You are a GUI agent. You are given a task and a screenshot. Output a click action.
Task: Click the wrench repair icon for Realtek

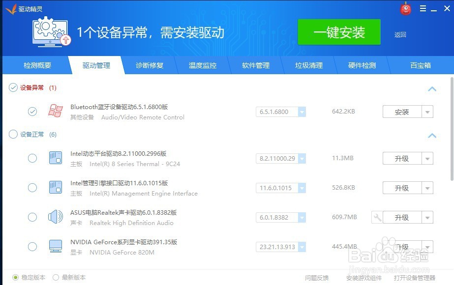pyautogui.click(x=377, y=217)
